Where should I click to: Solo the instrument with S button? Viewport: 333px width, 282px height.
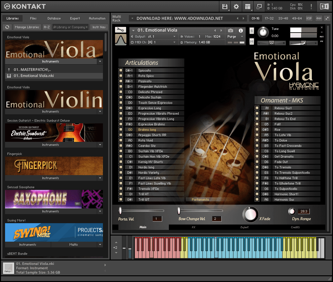pyautogui.click(x=252, y=31)
